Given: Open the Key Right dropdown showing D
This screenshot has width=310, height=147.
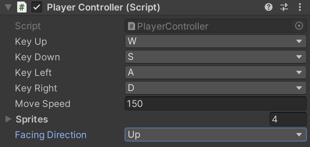Looking at the screenshot, I should pos(216,88).
